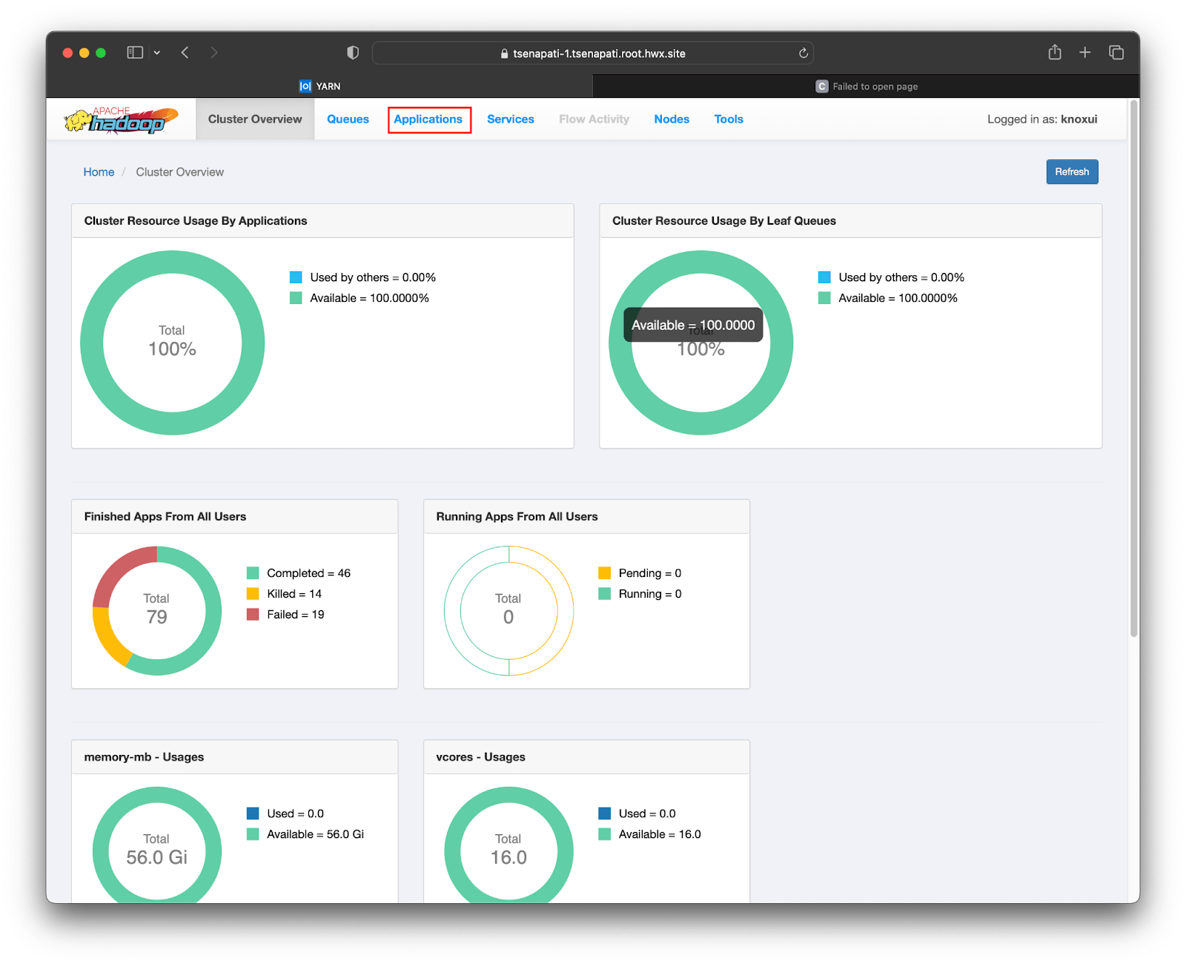The image size is (1186, 964).
Task: Click the sidebar toggle icon
Action: (x=134, y=53)
